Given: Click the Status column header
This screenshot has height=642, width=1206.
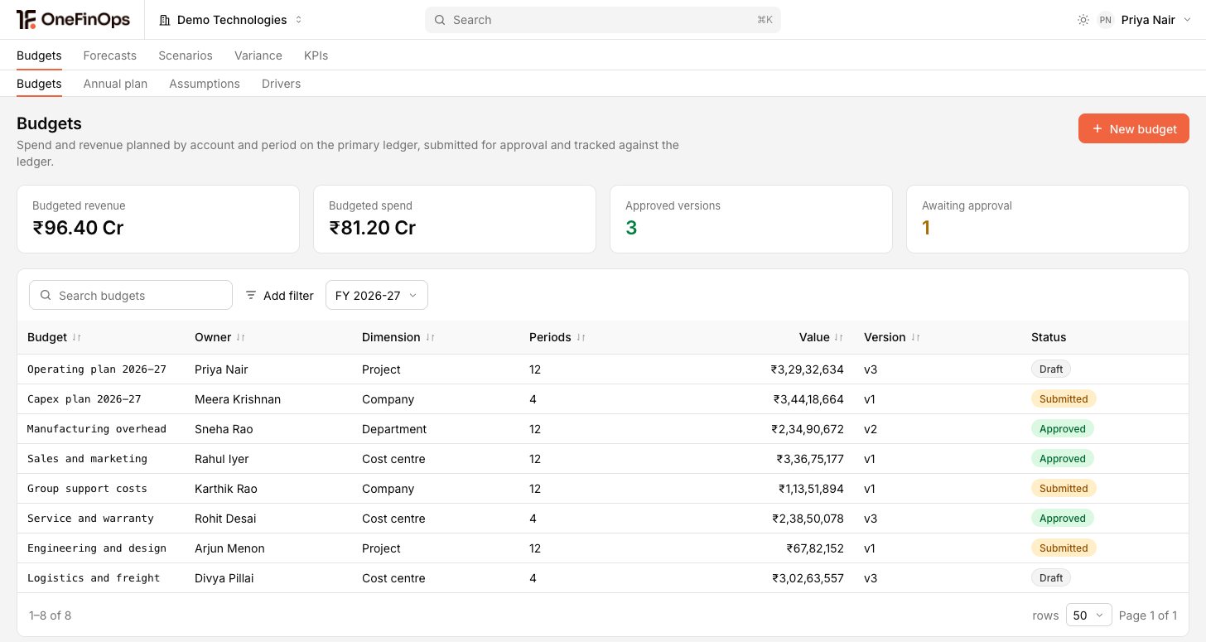Looking at the screenshot, I should click(1049, 338).
